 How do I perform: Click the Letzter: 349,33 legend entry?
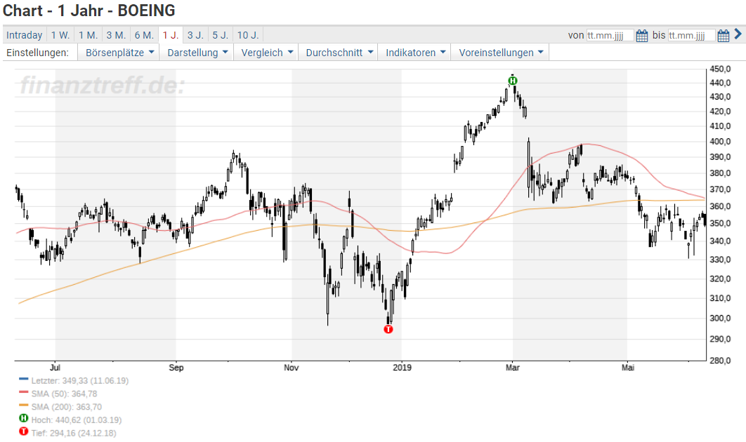point(80,381)
